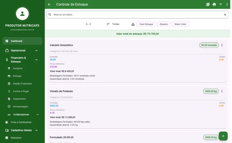Expand the Operacional chevron
The height and width of the screenshot is (143, 232).
36,51
